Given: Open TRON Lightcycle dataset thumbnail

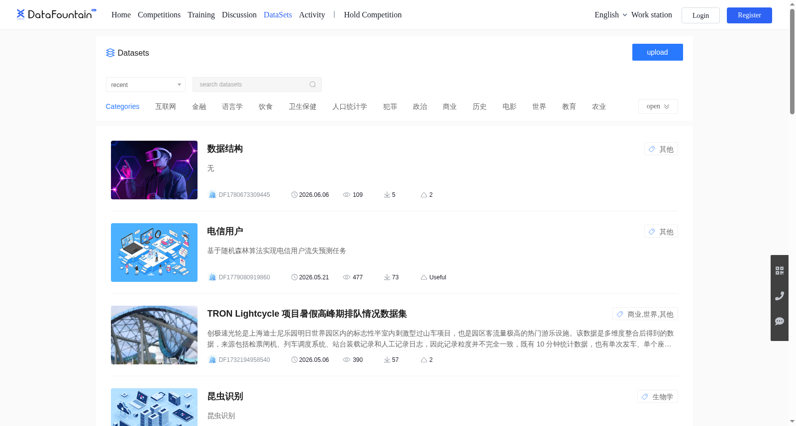Looking at the screenshot, I should (154, 335).
